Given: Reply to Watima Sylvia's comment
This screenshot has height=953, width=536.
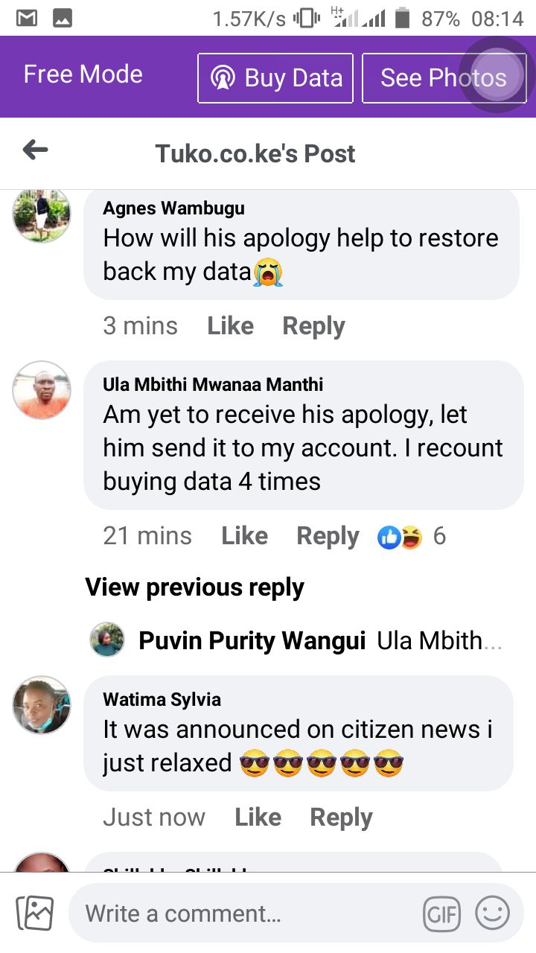Looking at the screenshot, I should [341, 817].
